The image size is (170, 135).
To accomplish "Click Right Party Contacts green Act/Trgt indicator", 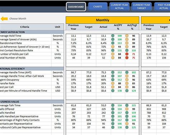I will [127, 120].
